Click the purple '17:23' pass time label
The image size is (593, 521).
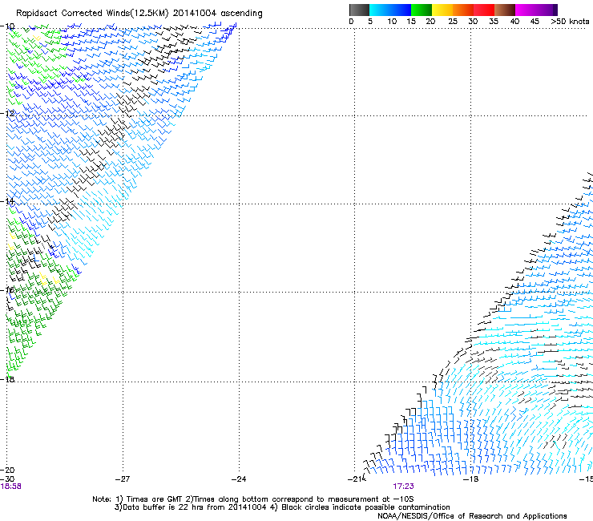403,487
